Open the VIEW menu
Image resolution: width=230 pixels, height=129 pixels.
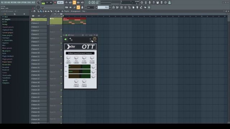[x=19, y=3]
